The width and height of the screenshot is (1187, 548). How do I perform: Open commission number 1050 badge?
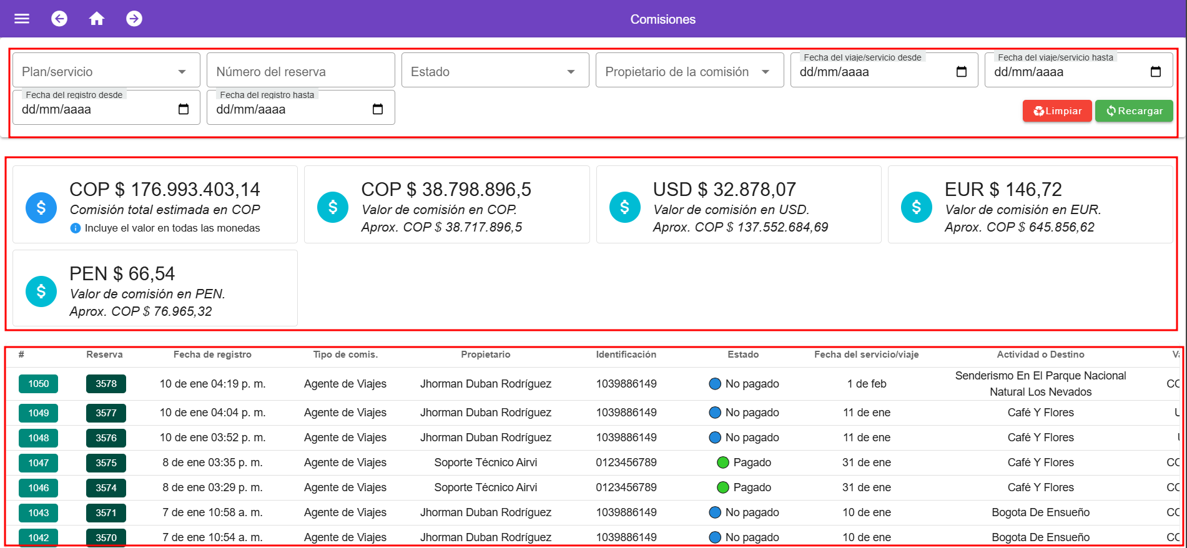39,384
